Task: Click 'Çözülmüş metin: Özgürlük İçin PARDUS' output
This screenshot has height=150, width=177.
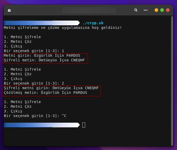Action: tap(46, 93)
